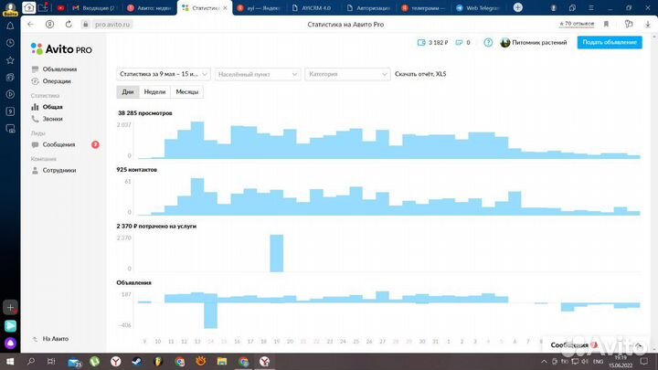658x370 pixels.
Task: Follow the На Авито link
Action: 56,339
